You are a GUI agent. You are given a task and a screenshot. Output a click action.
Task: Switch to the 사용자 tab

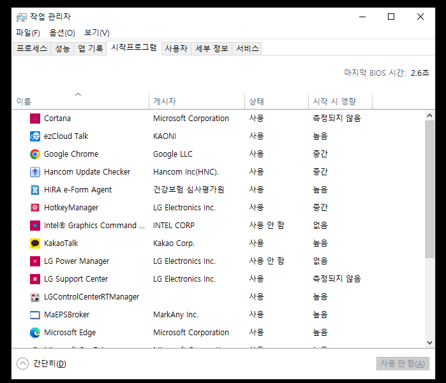pyautogui.click(x=176, y=48)
